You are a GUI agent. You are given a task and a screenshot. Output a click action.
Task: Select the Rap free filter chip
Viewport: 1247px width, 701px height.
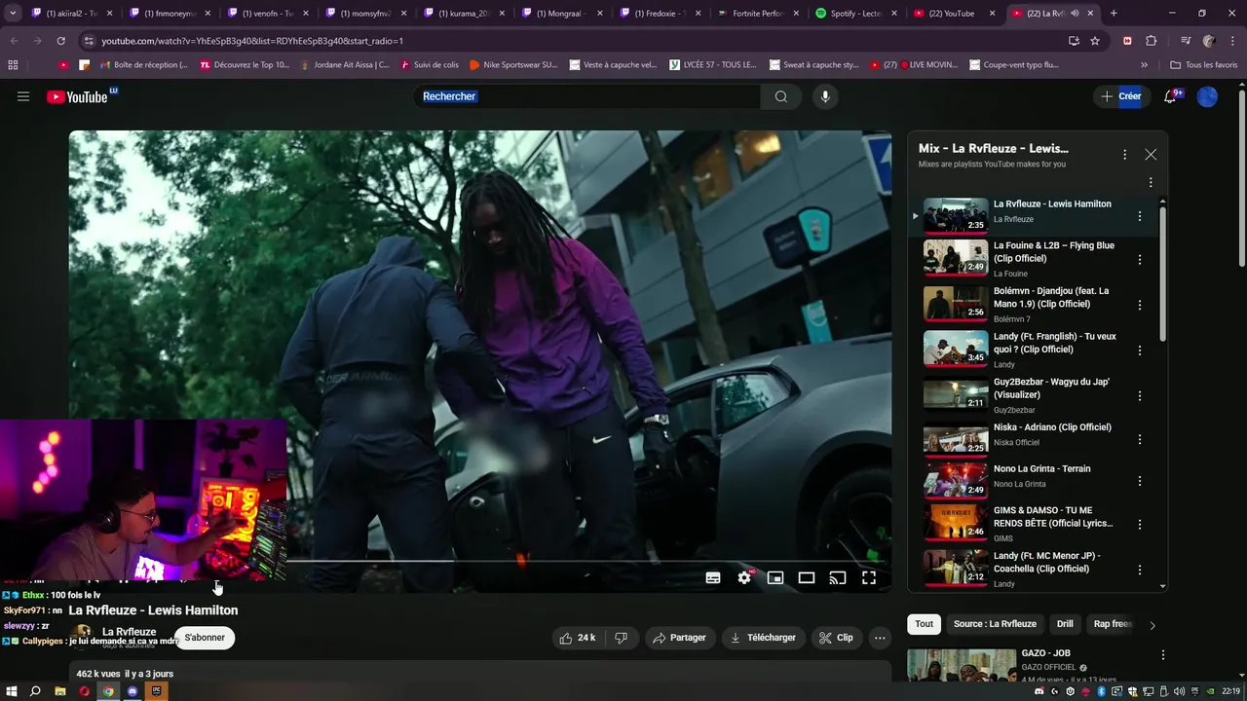(x=1111, y=624)
